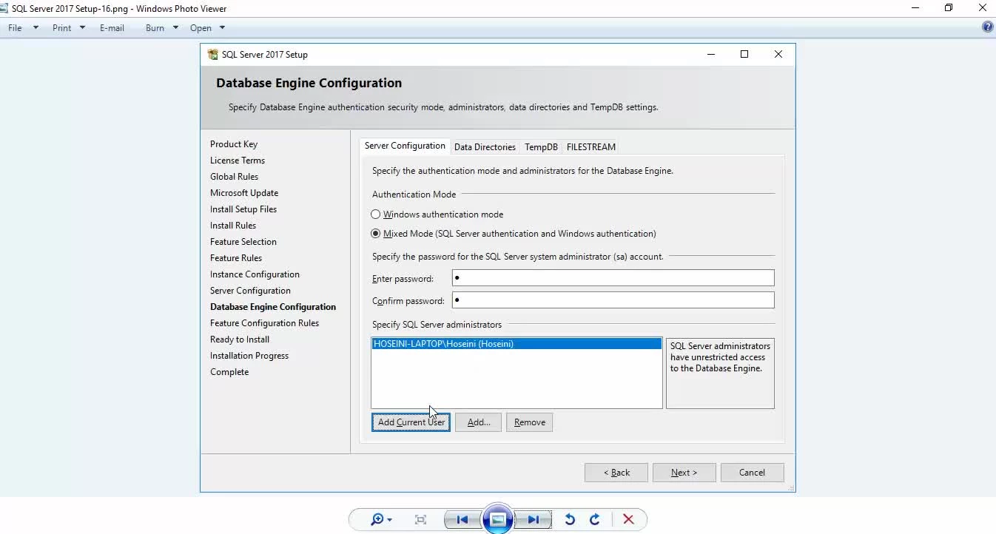
Task: Click the Next button
Action: coord(684,473)
